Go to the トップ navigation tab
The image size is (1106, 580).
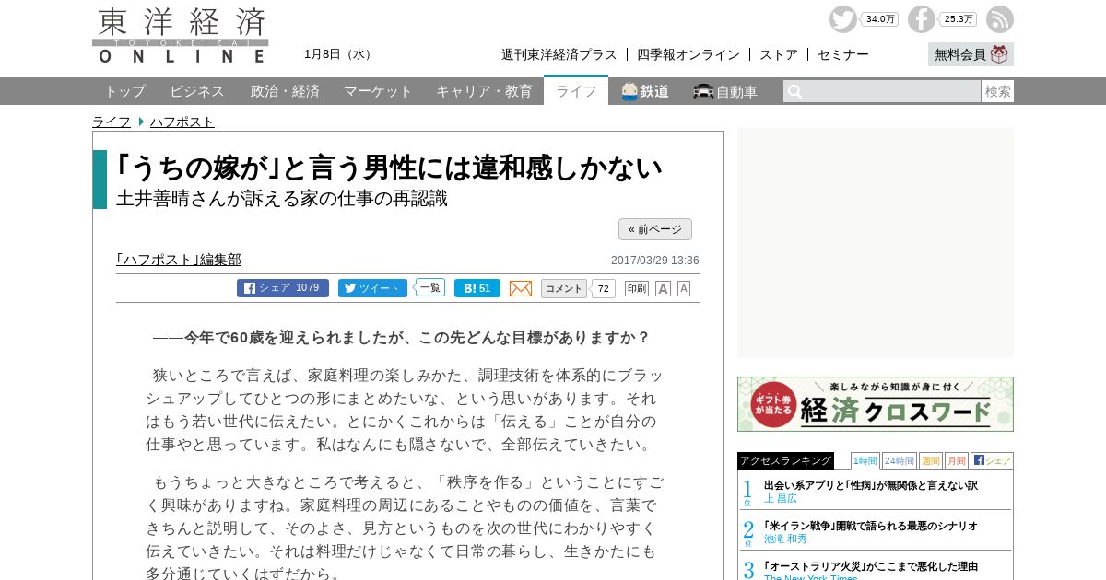[x=124, y=91]
